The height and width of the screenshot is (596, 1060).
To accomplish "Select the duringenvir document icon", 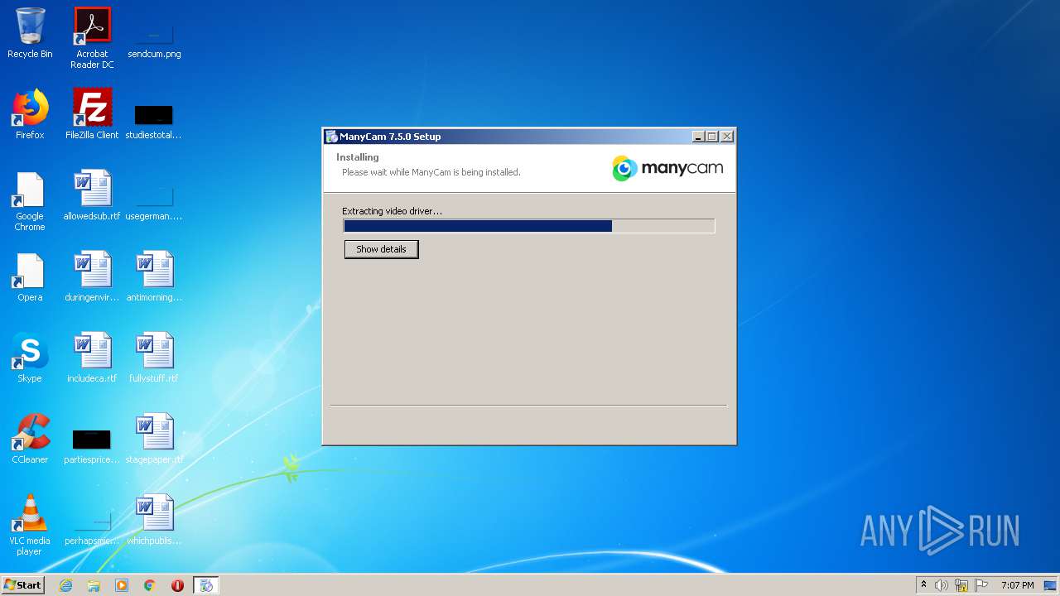I will (x=92, y=276).
